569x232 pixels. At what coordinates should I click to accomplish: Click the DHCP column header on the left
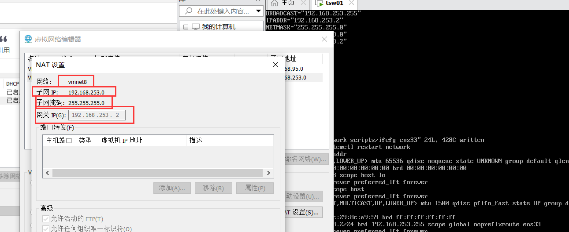[12, 83]
